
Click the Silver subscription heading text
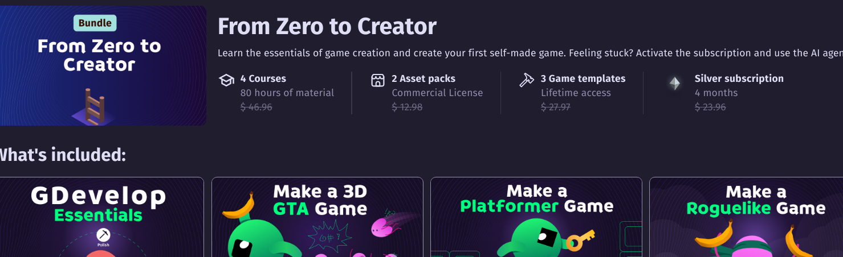pos(739,78)
